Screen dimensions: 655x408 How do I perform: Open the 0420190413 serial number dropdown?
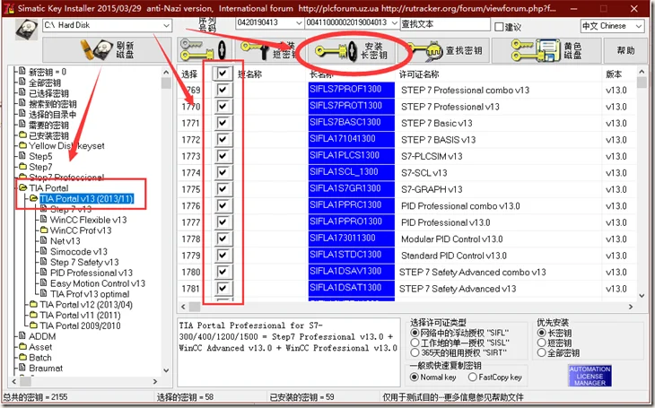coord(299,22)
